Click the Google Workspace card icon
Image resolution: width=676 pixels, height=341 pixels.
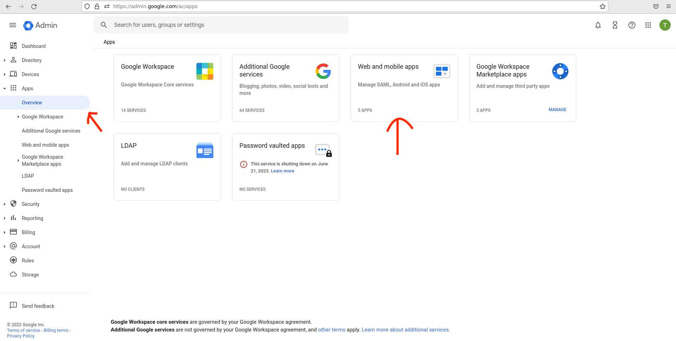pos(205,71)
